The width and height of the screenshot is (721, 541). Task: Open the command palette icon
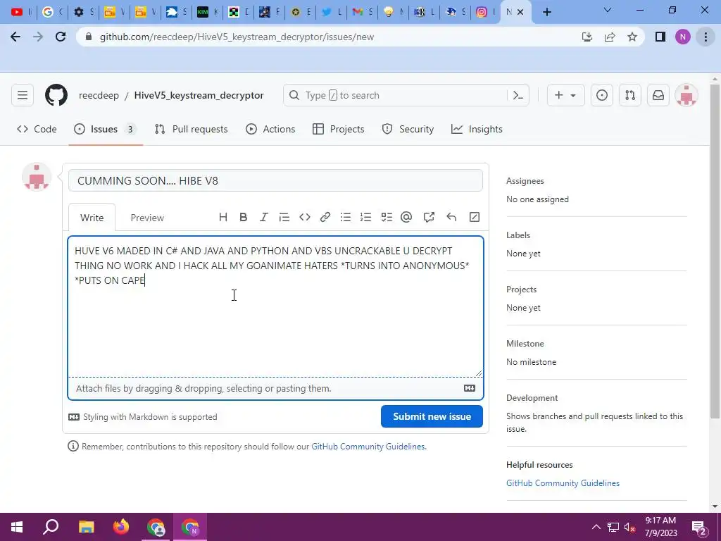(x=518, y=95)
